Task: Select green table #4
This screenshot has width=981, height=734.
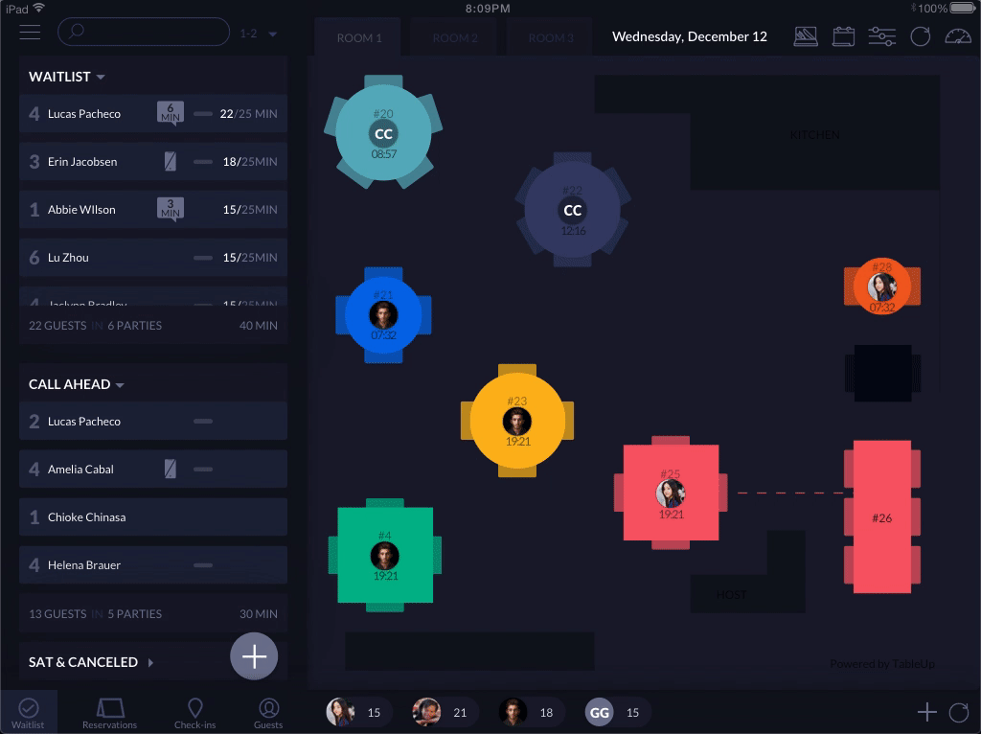Action: [x=385, y=555]
